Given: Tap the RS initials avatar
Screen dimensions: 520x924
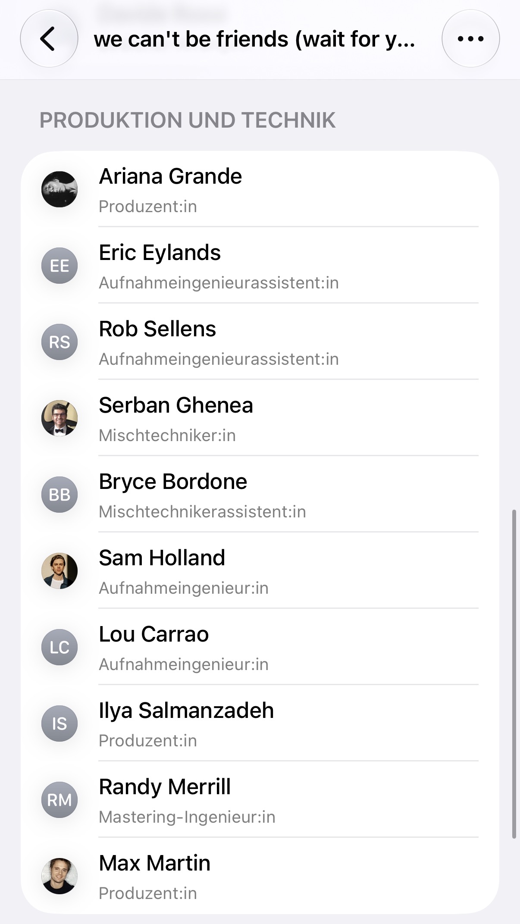Looking at the screenshot, I should [60, 342].
